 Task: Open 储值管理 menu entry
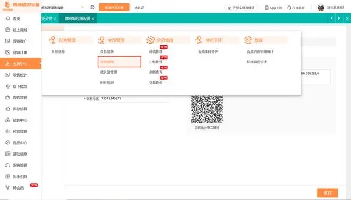pyautogui.click(x=156, y=52)
